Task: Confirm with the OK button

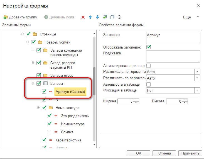Action: pos(138,153)
